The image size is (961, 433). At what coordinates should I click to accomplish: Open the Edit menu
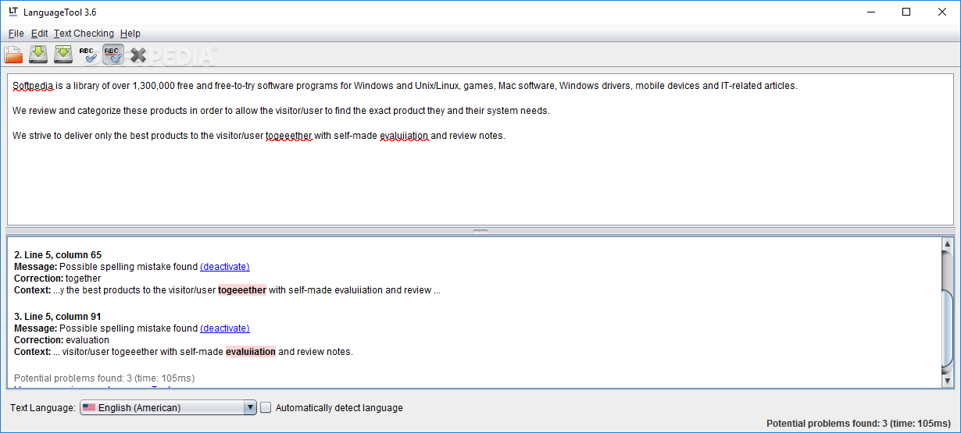pos(40,34)
